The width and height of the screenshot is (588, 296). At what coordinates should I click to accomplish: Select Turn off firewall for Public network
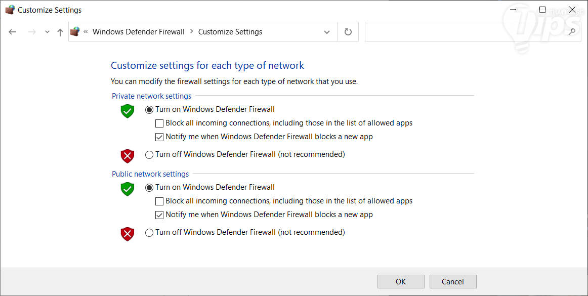[x=149, y=233]
